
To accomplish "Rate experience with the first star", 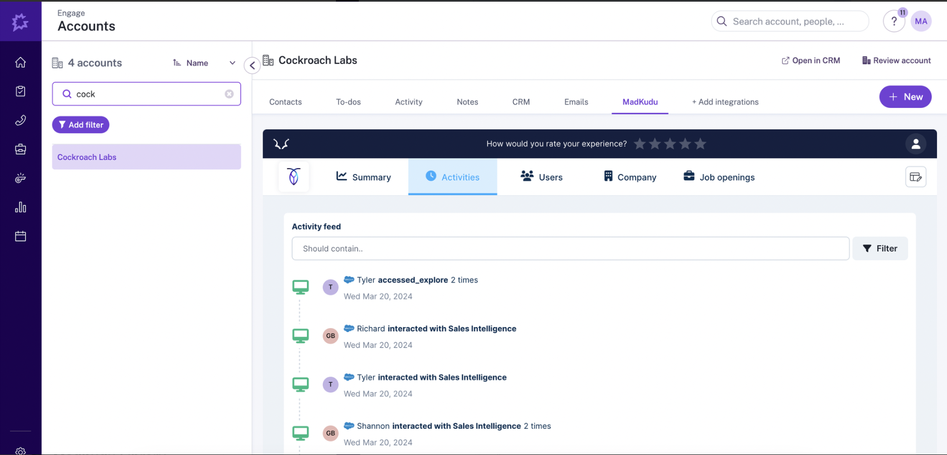I will pyautogui.click(x=640, y=144).
